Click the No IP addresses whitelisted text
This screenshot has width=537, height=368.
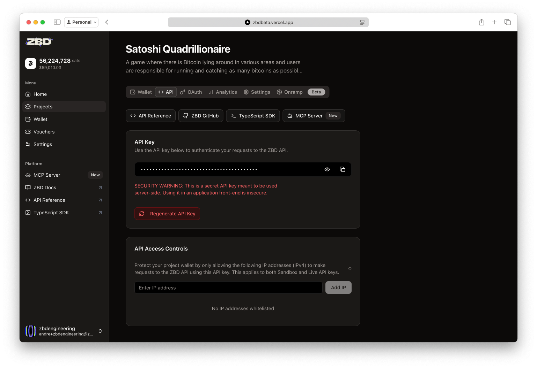coord(243,308)
